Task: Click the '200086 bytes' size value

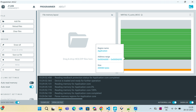Action: click(x=104, y=68)
